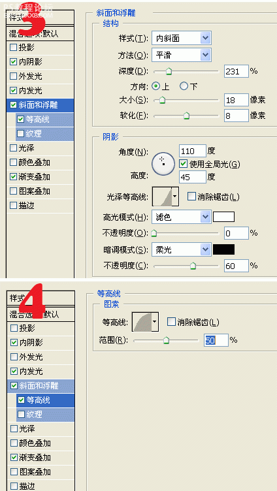Select the 下 direction radio button
Image resolution: width=277 pixels, height=491 pixels.
184,86
